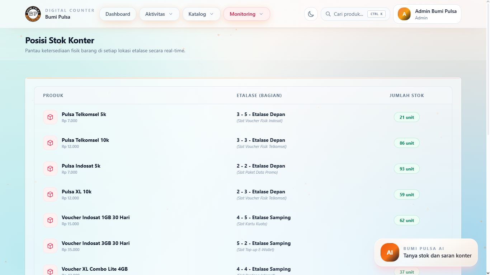Click location "3 - 3 - Etalase Depan"
The image size is (490, 275).
point(261,140)
